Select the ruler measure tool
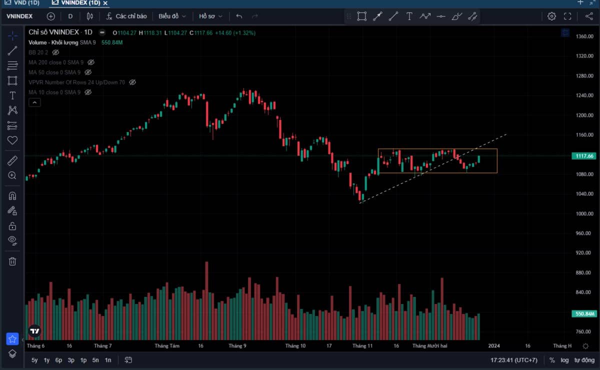The image size is (600, 370). pos(12,160)
